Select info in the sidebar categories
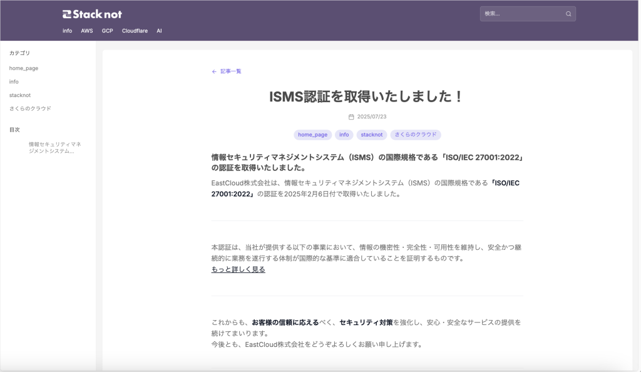 click(x=14, y=81)
